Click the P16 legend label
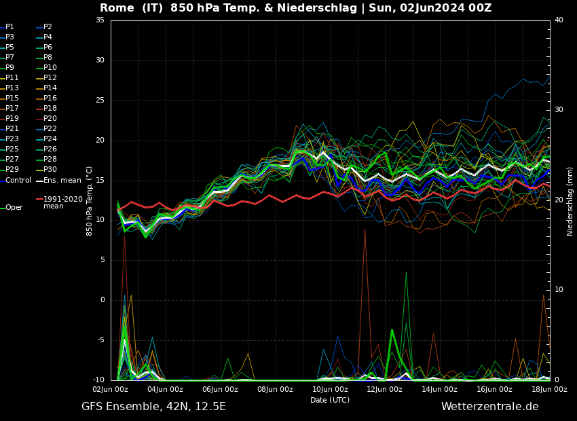This screenshot has height=421, width=577. (x=50, y=98)
